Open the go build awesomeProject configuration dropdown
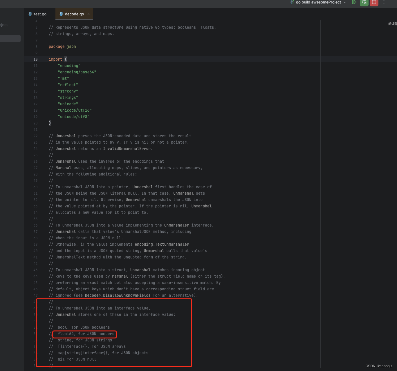 [x=318, y=2]
